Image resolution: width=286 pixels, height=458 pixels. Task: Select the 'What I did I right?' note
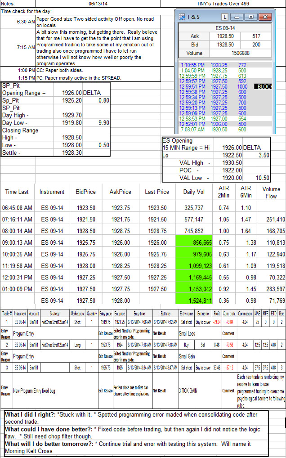(136, 418)
